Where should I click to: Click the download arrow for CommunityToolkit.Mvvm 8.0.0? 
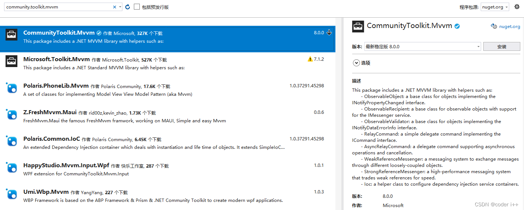329,32
